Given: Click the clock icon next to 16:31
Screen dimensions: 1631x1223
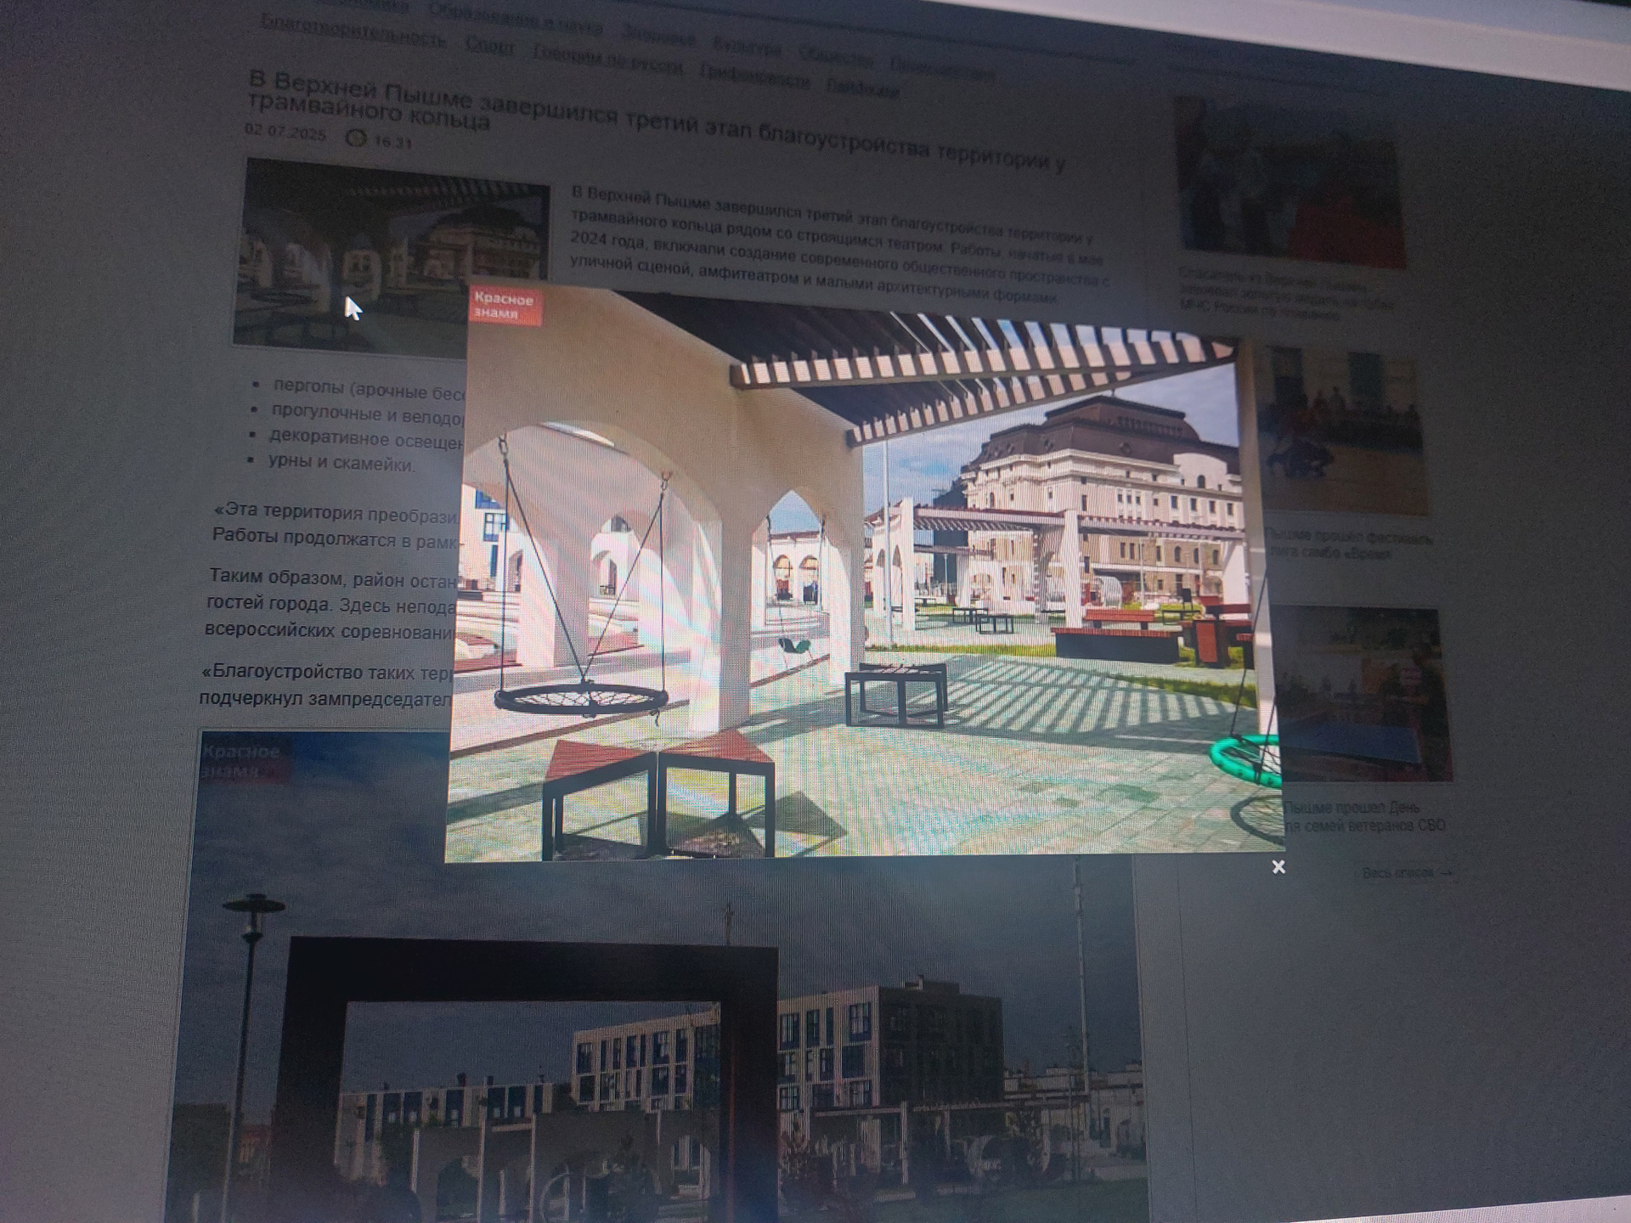Looking at the screenshot, I should (357, 138).
